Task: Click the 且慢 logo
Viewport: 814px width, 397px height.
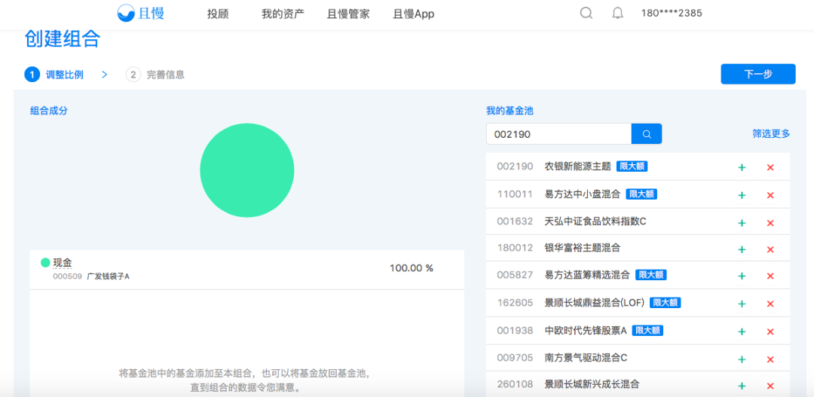Action: [141, 14]
